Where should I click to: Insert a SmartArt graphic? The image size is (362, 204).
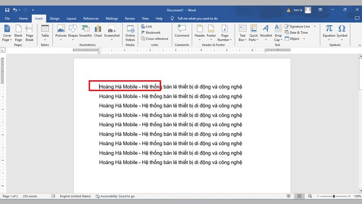(x=85, y=31)
